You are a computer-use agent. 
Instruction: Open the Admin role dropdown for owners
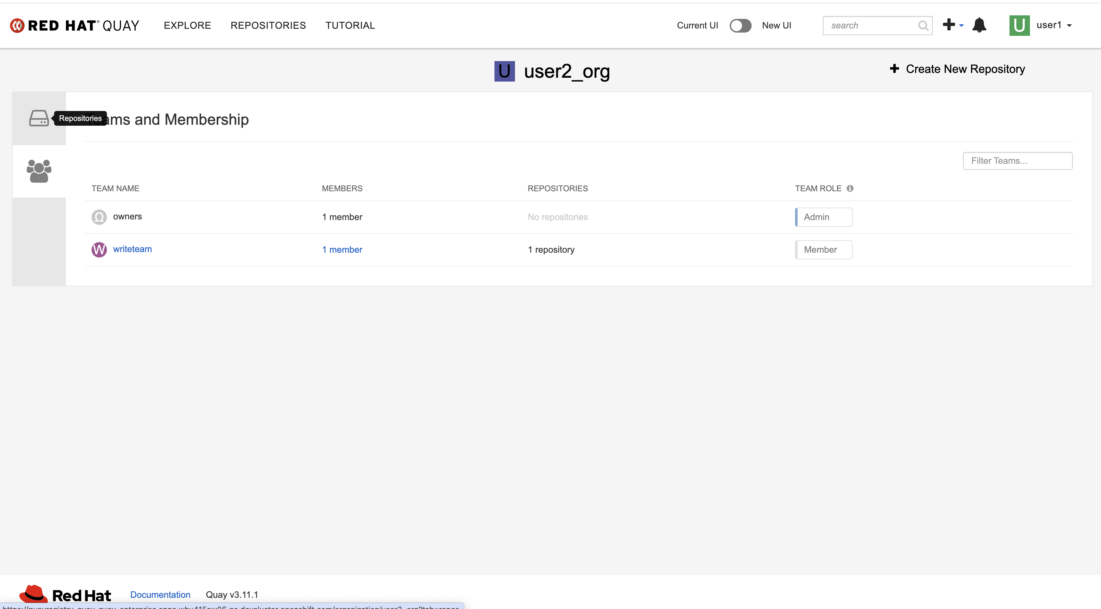(824, 217)
